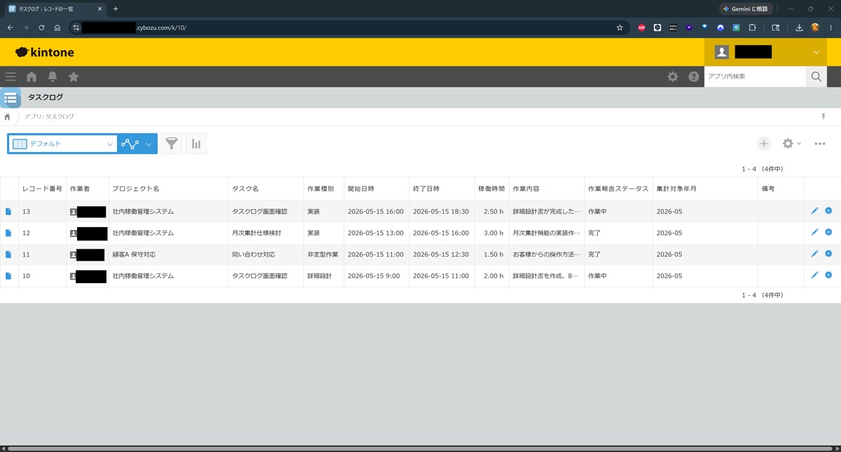Open the hamburger navigation menu
This screenshot has height=452, width=841.
(x=11, y=77)
